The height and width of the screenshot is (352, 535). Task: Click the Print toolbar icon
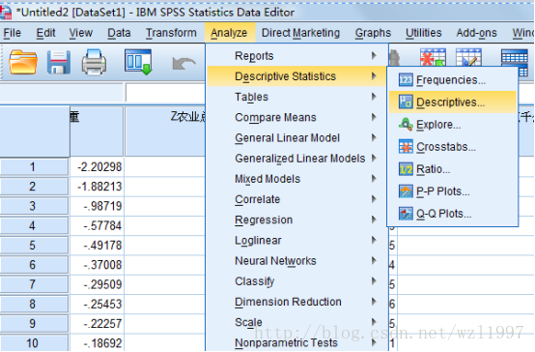tap(94, 62)
